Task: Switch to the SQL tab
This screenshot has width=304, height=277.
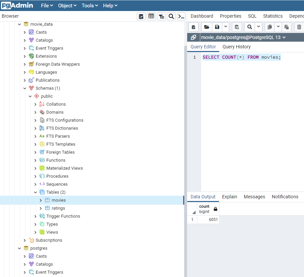Action: pos(252,16)
